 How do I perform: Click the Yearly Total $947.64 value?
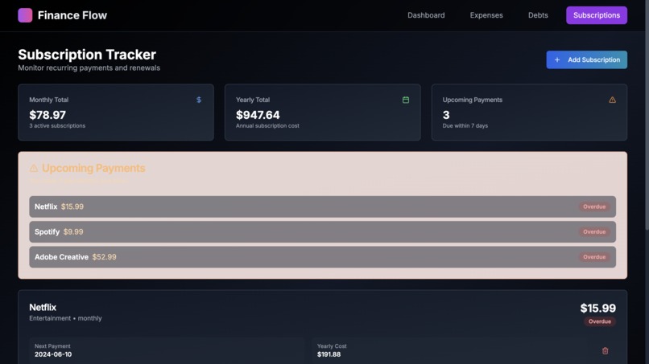[258, 115]
